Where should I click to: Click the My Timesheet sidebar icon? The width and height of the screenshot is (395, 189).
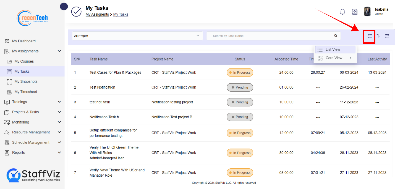[9, 92]
